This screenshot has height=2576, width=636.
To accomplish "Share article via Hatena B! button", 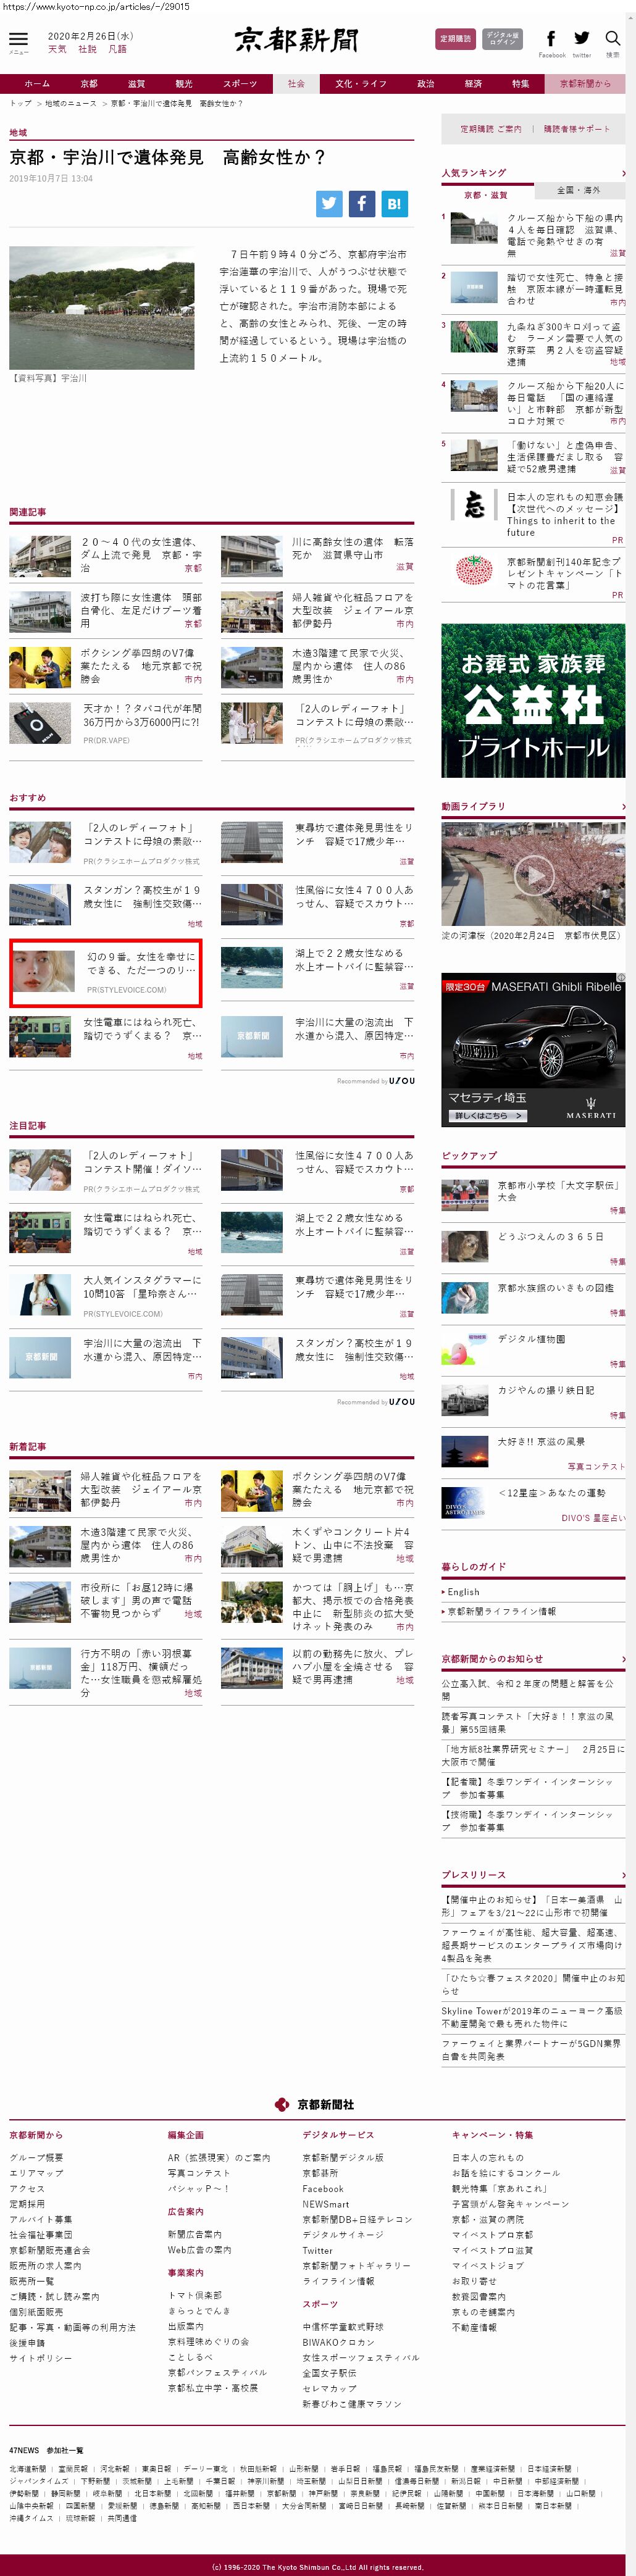I will click(394, 203).
